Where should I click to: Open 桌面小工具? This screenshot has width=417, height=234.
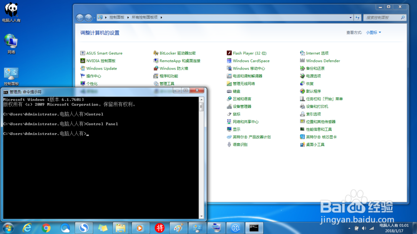point(312,144)
